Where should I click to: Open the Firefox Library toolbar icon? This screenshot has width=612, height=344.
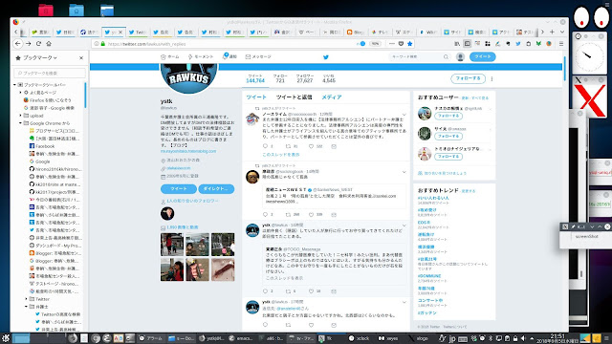point(457,44)
